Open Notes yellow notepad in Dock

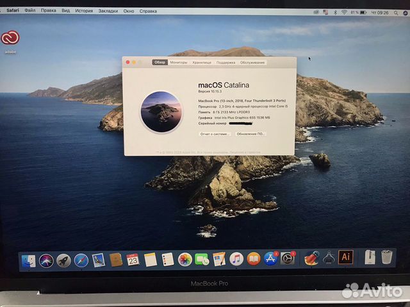click(151, 260)
